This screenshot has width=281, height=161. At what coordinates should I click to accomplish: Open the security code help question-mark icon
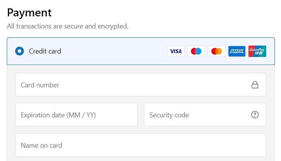pos(255,115)
